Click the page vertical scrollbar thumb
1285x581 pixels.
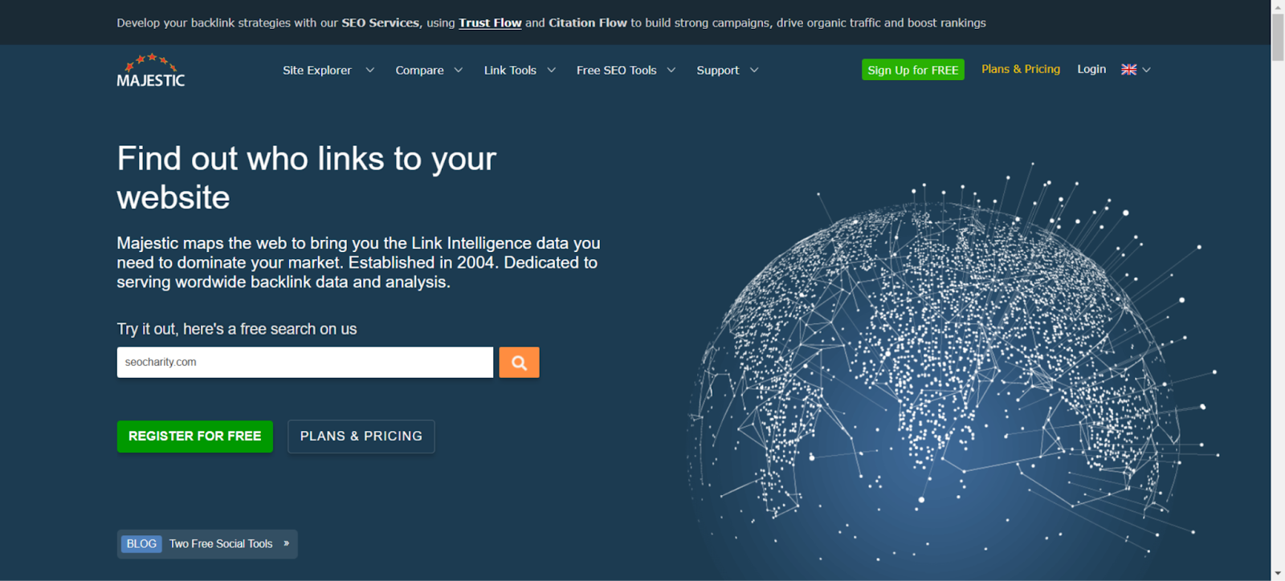[1278, 37]
